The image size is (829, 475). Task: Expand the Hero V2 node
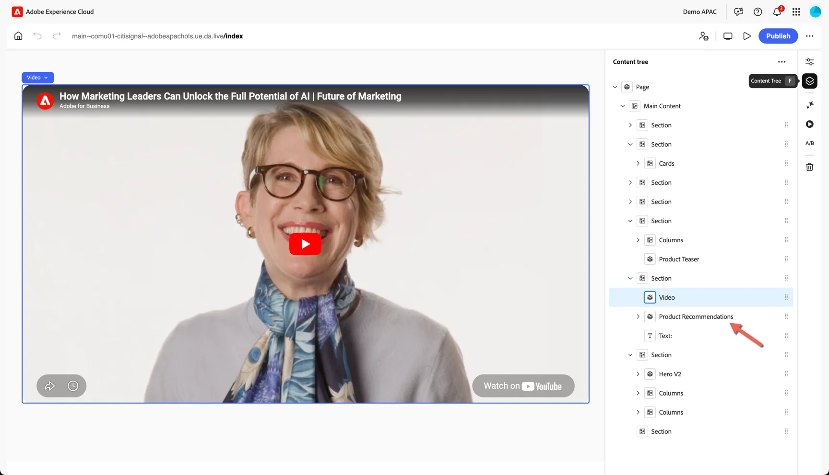638,374
